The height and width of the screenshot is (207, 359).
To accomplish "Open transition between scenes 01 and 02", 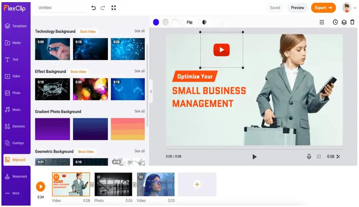I will coord(92,185).
